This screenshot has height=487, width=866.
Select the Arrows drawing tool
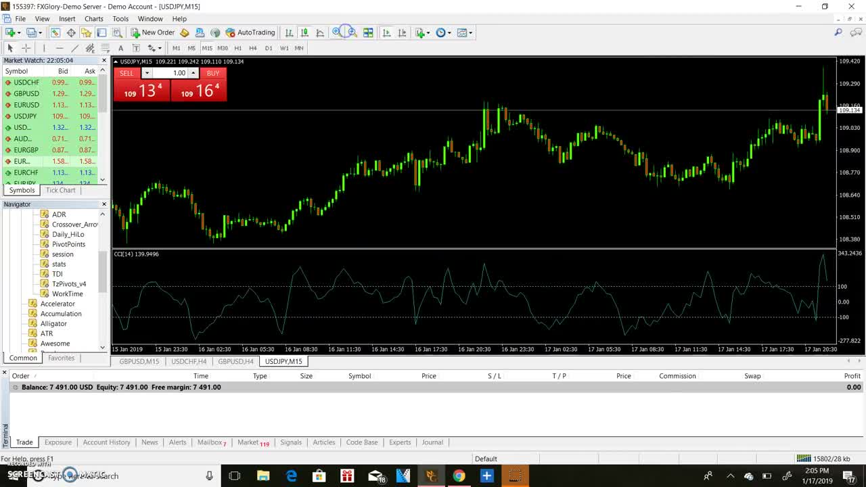(152, 48)
